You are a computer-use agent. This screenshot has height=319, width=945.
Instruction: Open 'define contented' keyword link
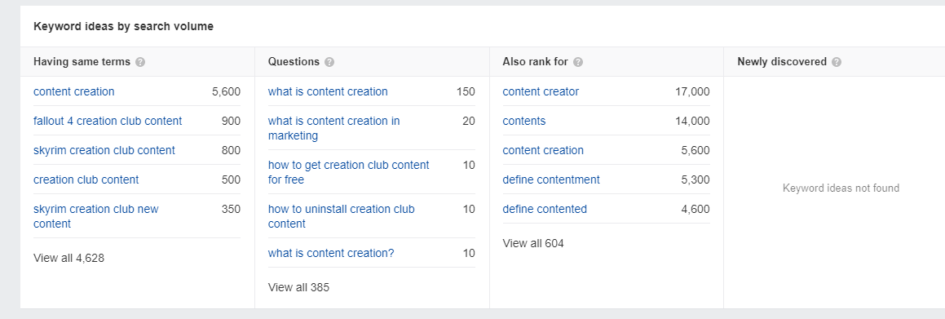545,209
